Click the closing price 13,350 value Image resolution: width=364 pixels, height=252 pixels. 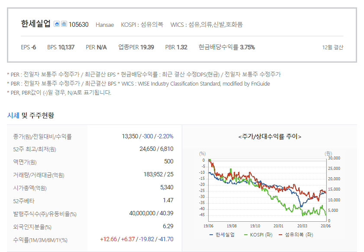coord(130,136)
